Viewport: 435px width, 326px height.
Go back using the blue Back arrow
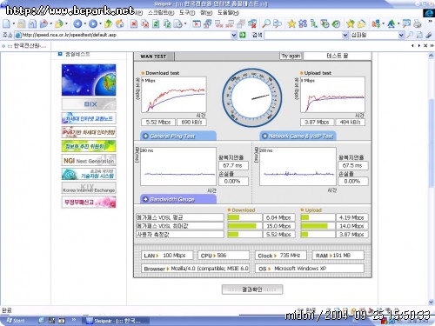click(x=77, y=23)
